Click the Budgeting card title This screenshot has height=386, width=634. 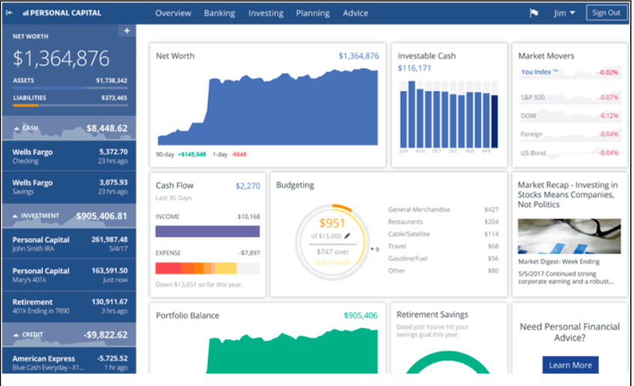point(295,185)
